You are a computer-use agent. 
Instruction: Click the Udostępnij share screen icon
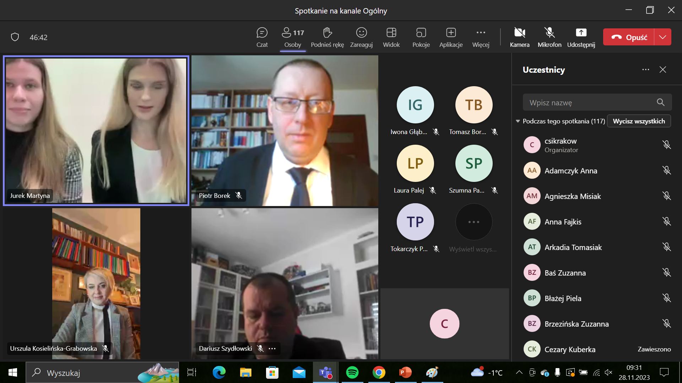point(581,33)
